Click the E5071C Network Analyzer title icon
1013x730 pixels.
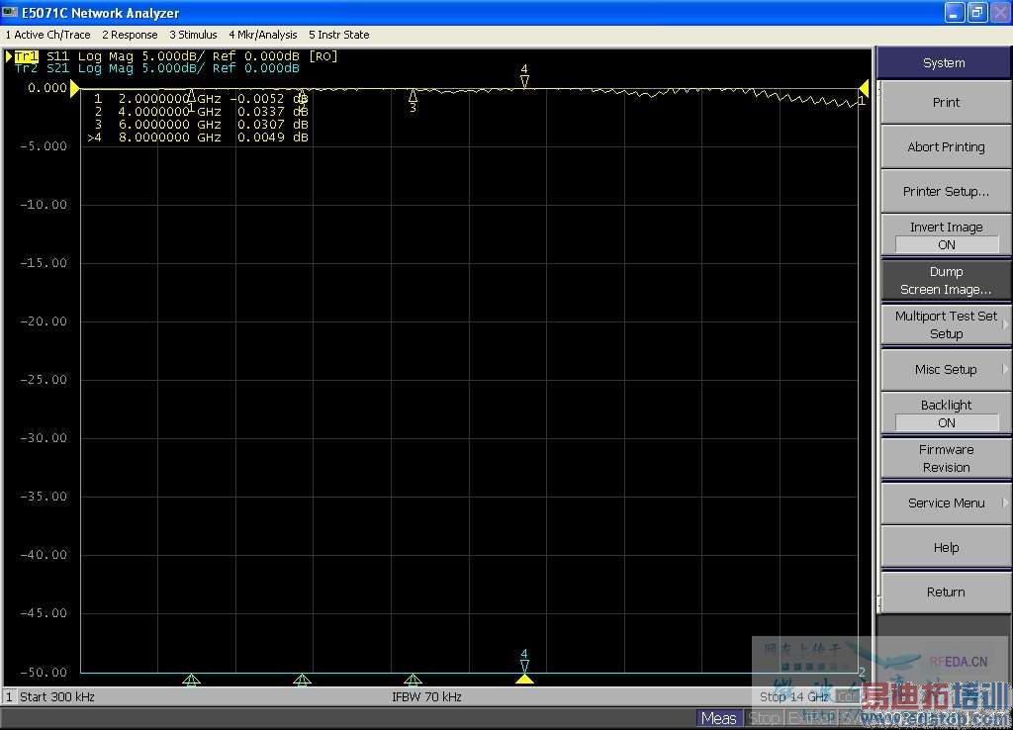11,13
